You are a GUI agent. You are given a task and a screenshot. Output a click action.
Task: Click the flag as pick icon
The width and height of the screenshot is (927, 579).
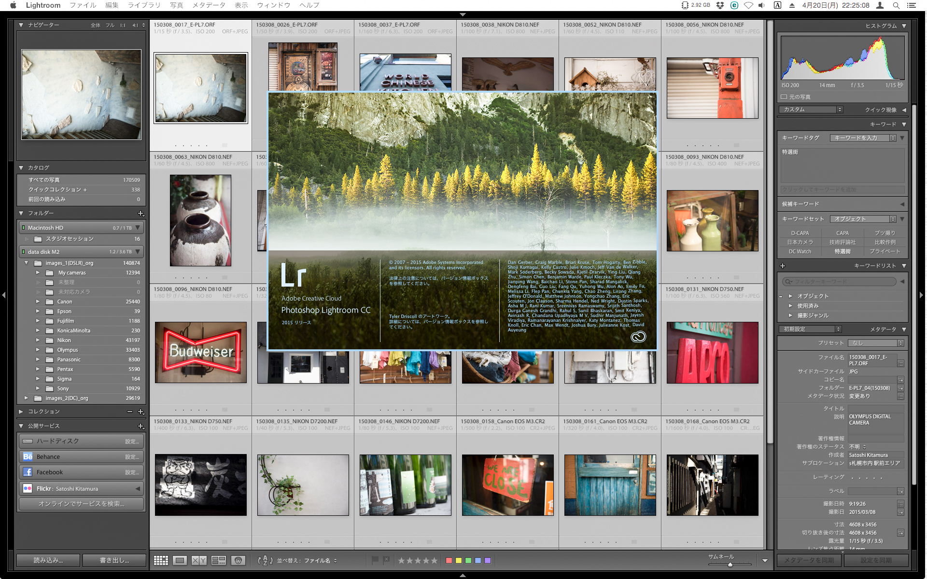pos(375,560)
